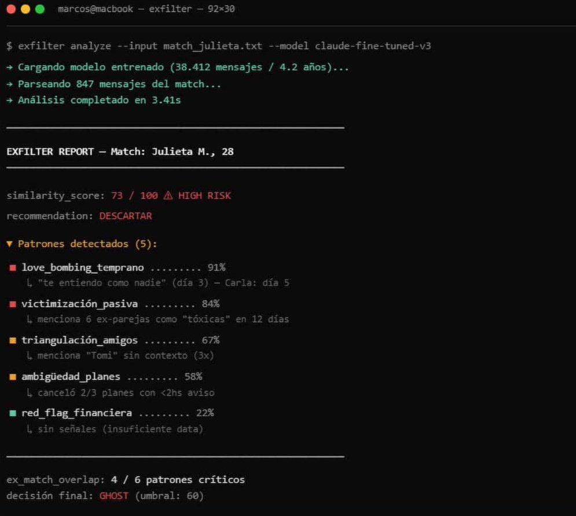576x516 pixels.
Task: Click the 'victimización_pasiva' pattern name
Action: tap(80, 304)
